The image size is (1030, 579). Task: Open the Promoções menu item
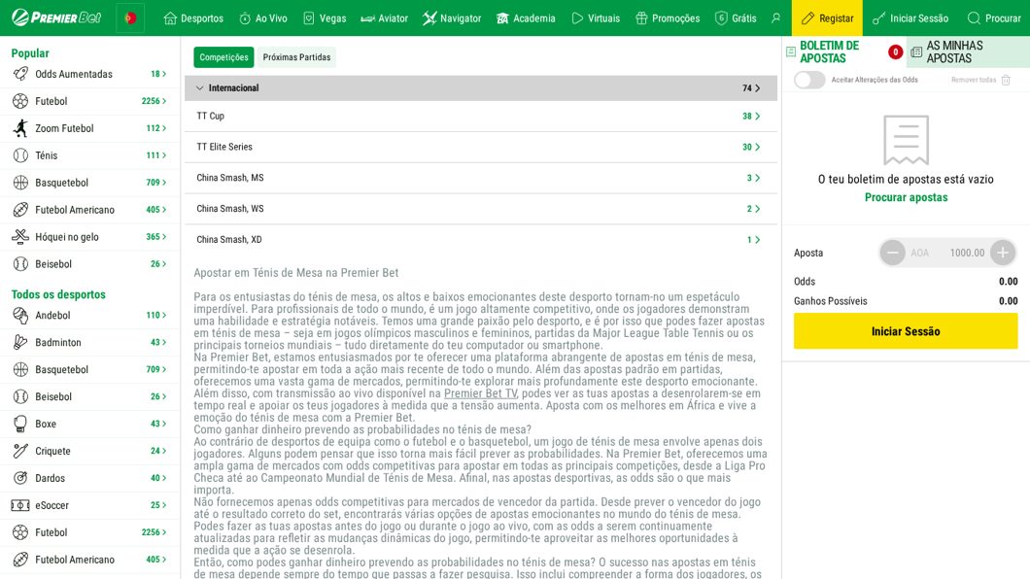click(x=668, y=18)
